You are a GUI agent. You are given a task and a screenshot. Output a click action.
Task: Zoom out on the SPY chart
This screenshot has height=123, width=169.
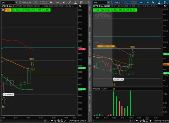[x=147, y=121]
